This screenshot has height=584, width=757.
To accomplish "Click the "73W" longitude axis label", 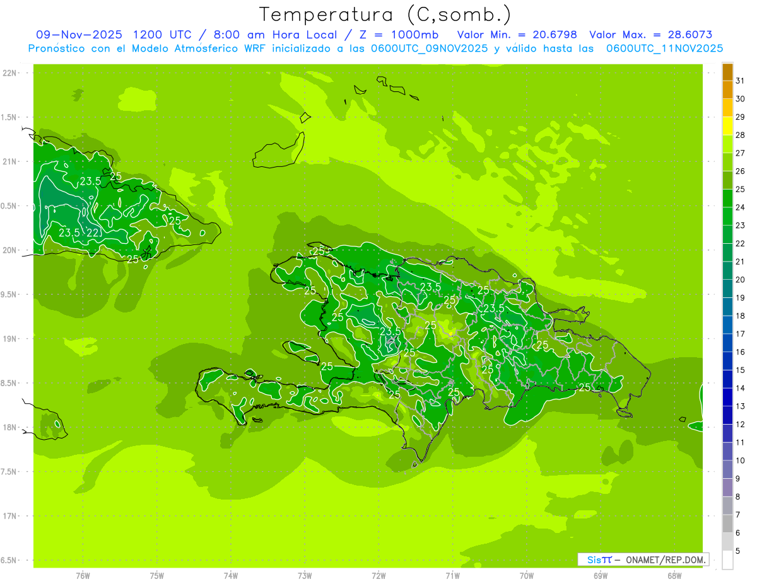I will coord(305,576).
